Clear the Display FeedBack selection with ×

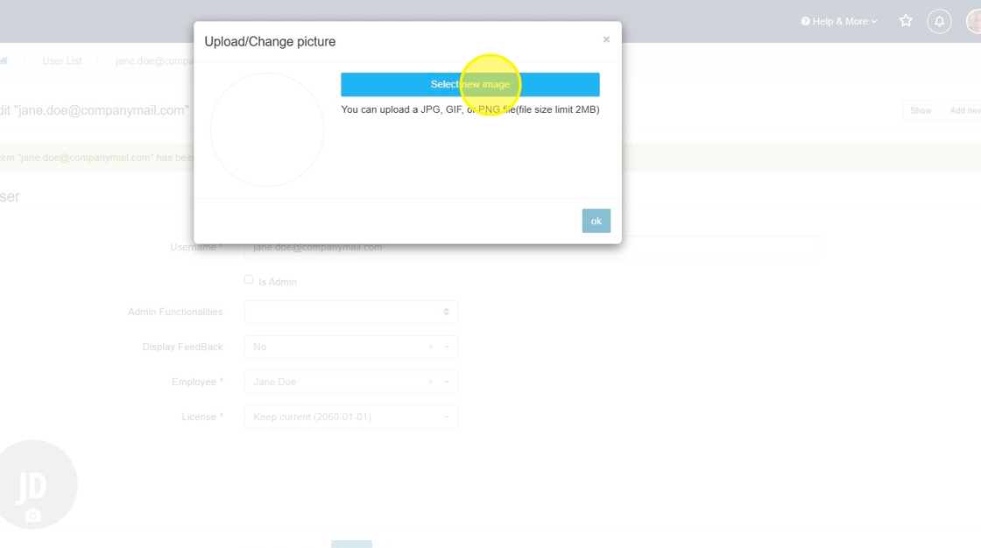tap(430, 348)
